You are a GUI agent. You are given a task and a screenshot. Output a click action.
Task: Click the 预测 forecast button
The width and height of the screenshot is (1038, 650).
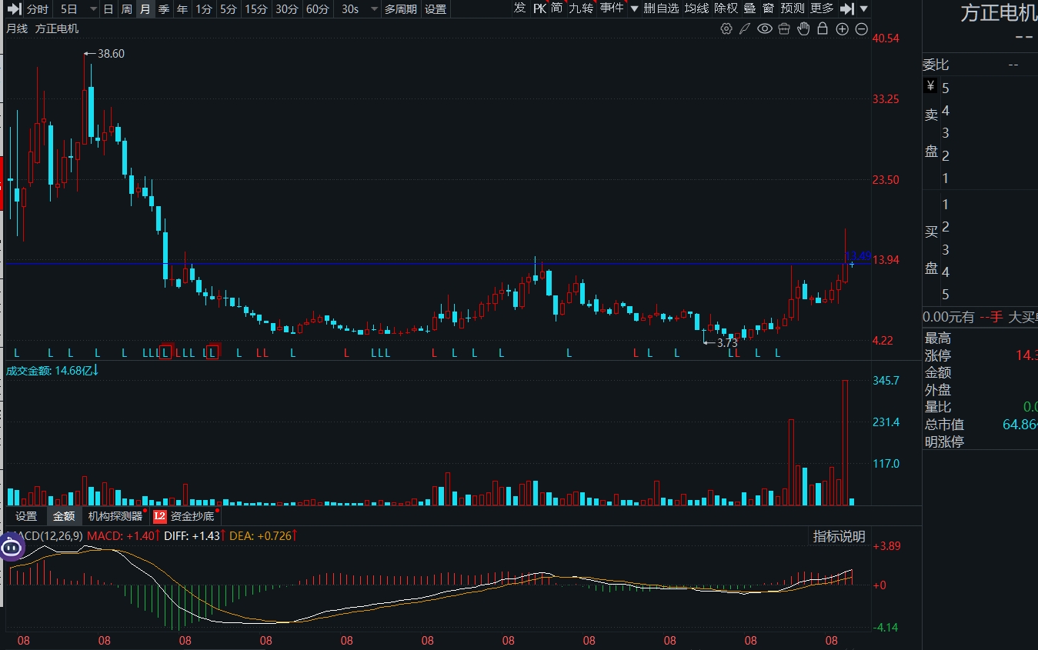(793, 8)
